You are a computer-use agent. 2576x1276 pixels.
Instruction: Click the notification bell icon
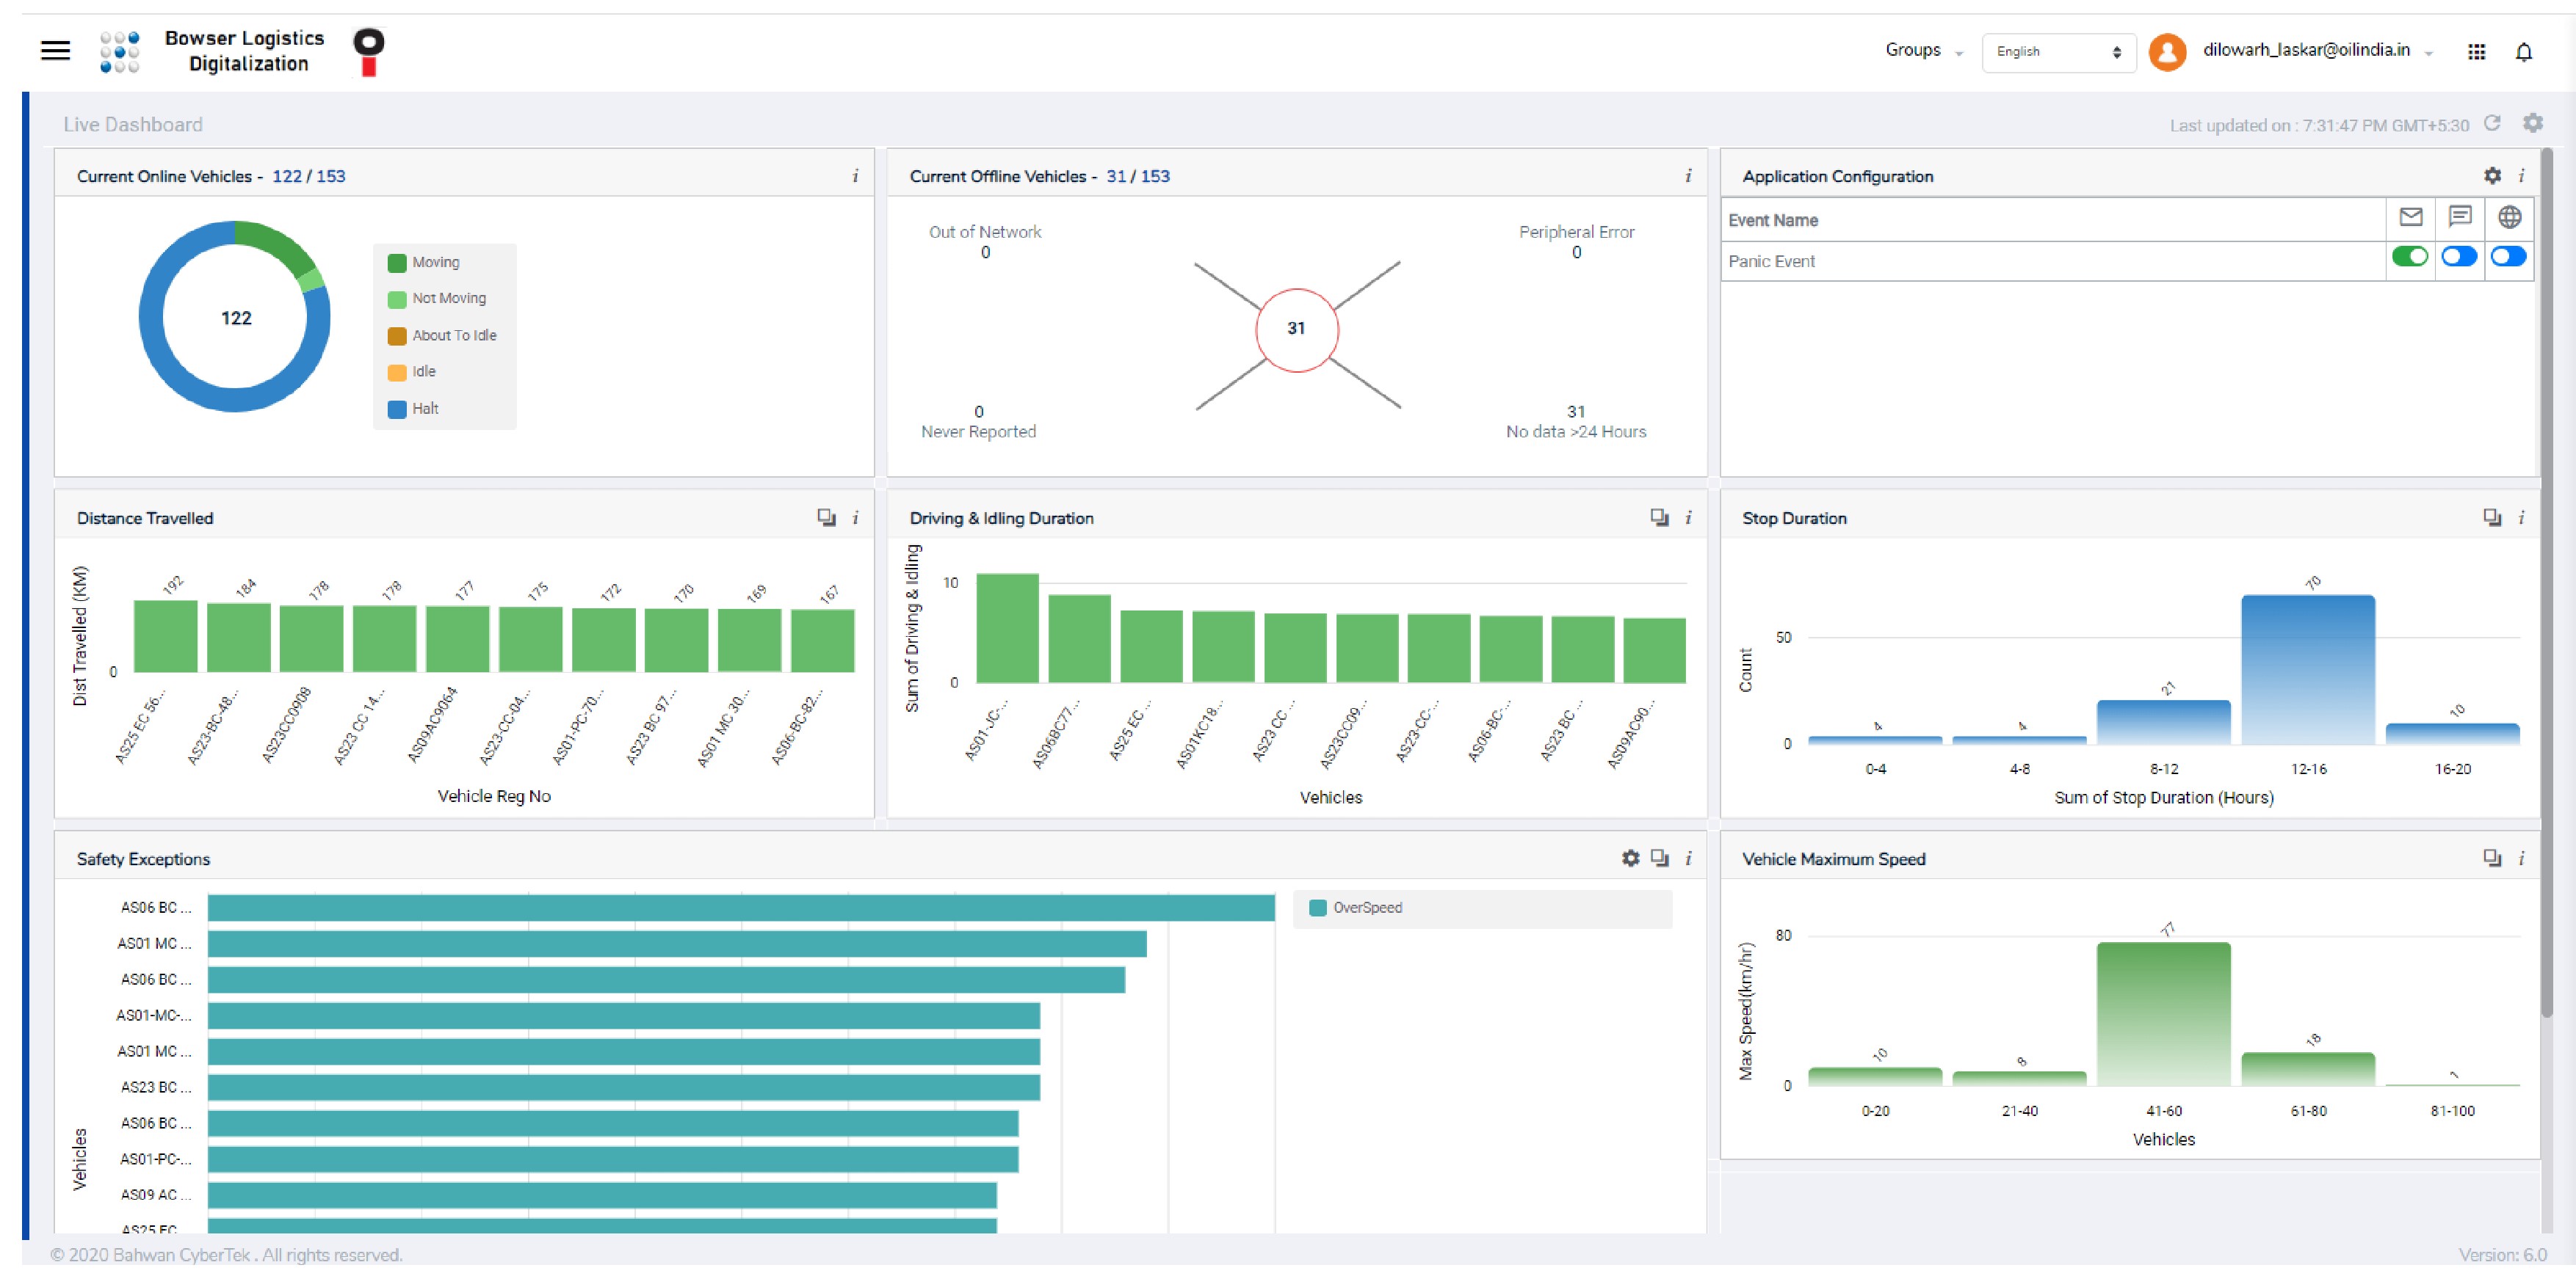tap(2523, 52)
